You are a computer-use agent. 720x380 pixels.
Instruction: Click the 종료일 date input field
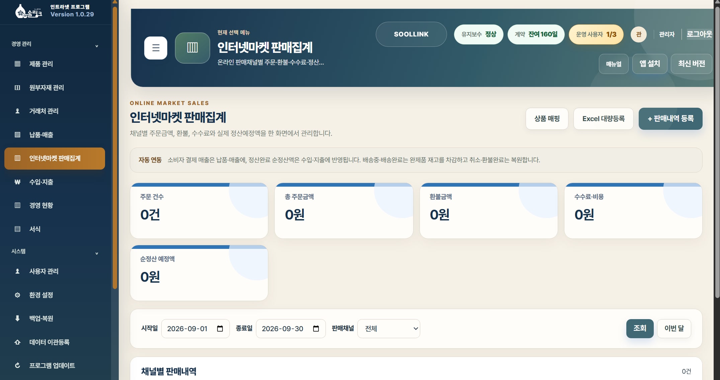pyautogui.click(x=291, y=328)
